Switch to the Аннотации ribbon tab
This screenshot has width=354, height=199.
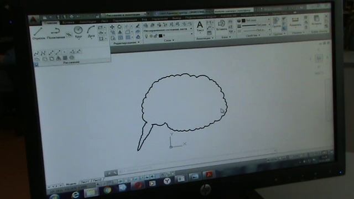click(87, 22)
